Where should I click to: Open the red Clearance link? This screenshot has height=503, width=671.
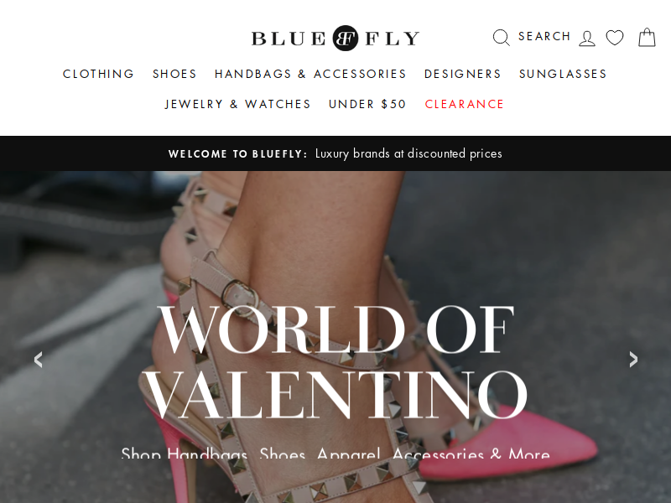click(x=465, y=104)
